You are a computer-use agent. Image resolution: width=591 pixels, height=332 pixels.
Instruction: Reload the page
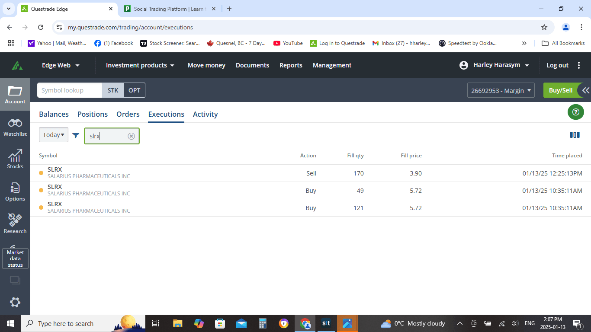pyautogui.click(x=41, y=27)
